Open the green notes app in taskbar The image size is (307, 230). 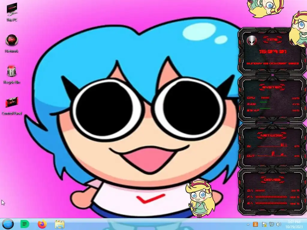[x=25, y=224]
